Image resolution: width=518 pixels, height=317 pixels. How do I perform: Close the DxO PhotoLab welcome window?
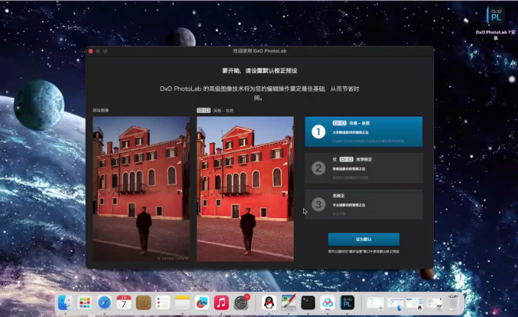click(x=91, y=51)
